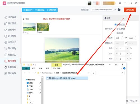This screenshot has height=104, width=140.
Task: Click the Explorer search box
Action: (111, 73)
